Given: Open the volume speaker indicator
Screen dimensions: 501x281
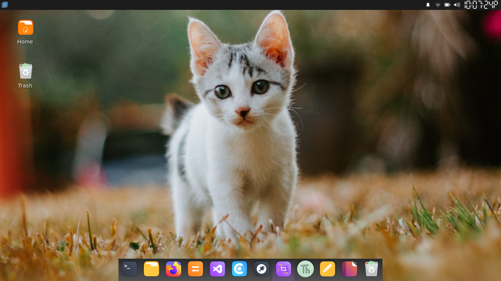Looking at the screenshot, I should pyautogui.click(x=457, y=5).
